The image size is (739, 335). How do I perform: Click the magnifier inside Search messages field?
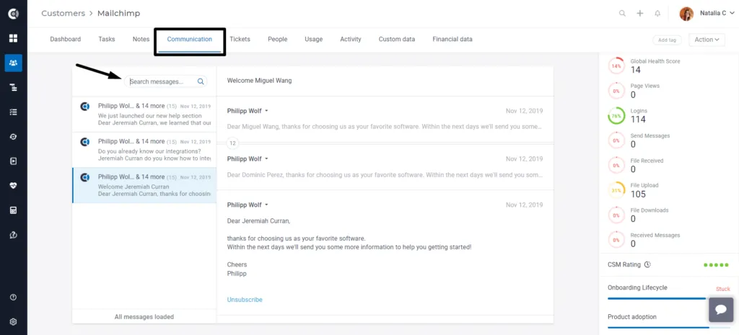[201, 81]
